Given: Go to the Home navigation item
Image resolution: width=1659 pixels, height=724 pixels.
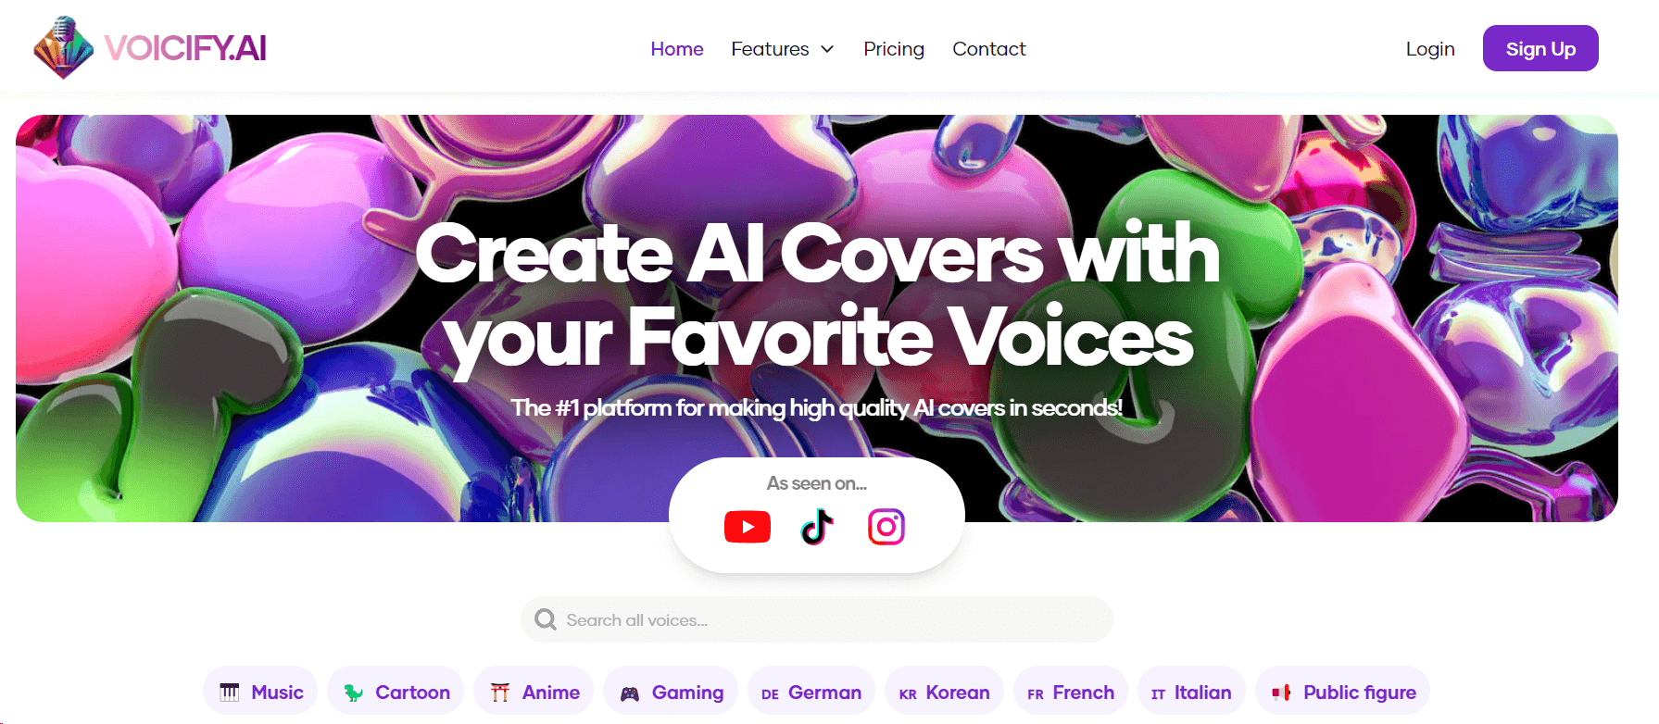Looking at the screenshot, I should 677,49.
